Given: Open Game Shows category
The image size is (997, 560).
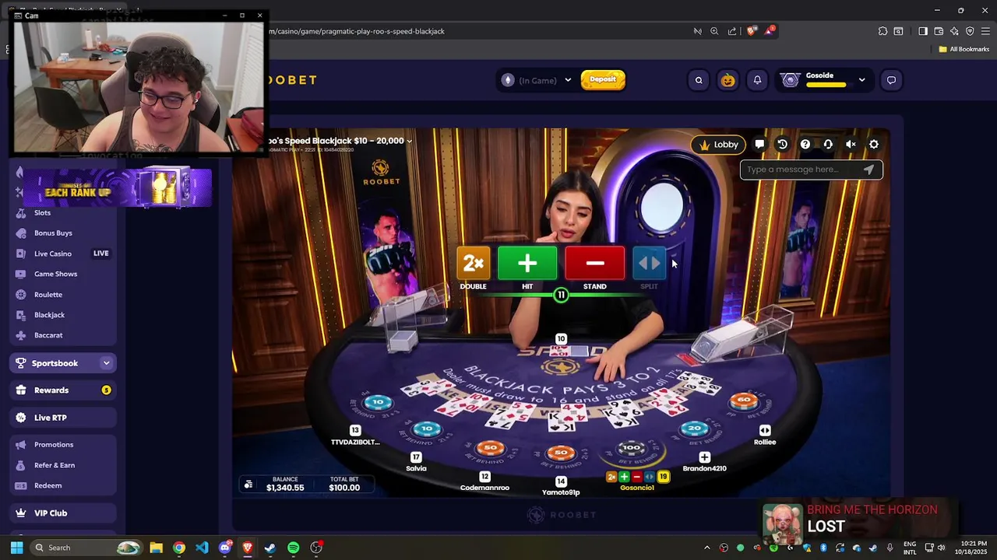Looking at the screenshot, I should click(55, 274).
